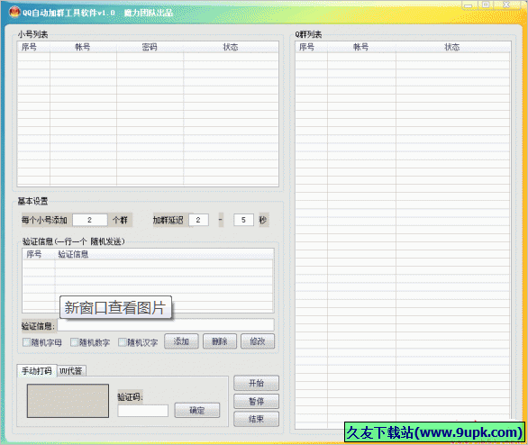The height and width of the screenshot is (445, 528).
Task: Click 状态 column header in Q群列表
Action: 452,47
